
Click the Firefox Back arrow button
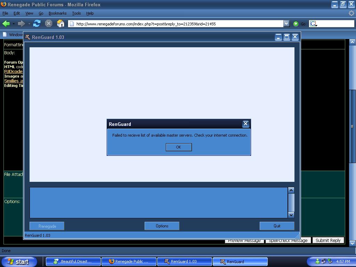6,24
